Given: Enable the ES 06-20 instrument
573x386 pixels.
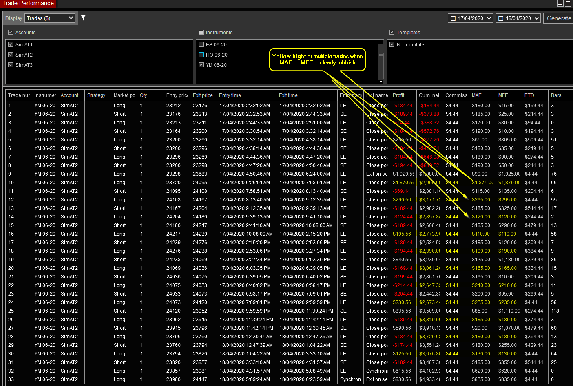Looking at the screenshot, I should [x=201, y=44].
